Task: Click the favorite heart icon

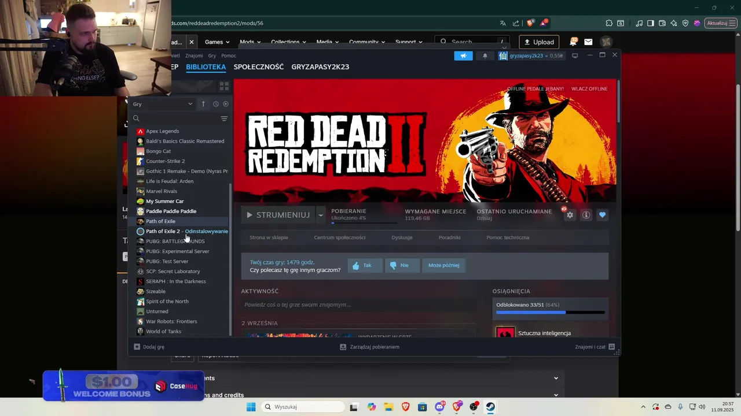Action: (x=603, y=215)
